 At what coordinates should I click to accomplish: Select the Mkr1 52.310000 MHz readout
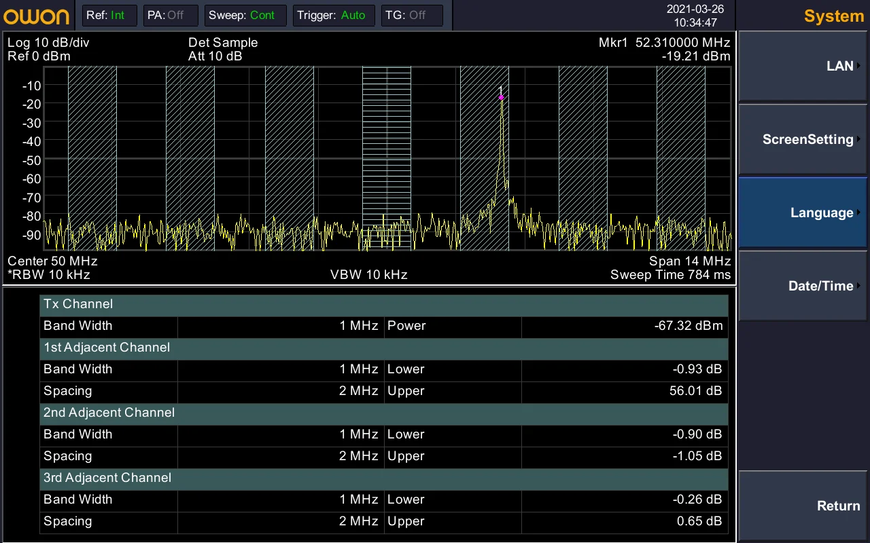[x=664, y=43]
